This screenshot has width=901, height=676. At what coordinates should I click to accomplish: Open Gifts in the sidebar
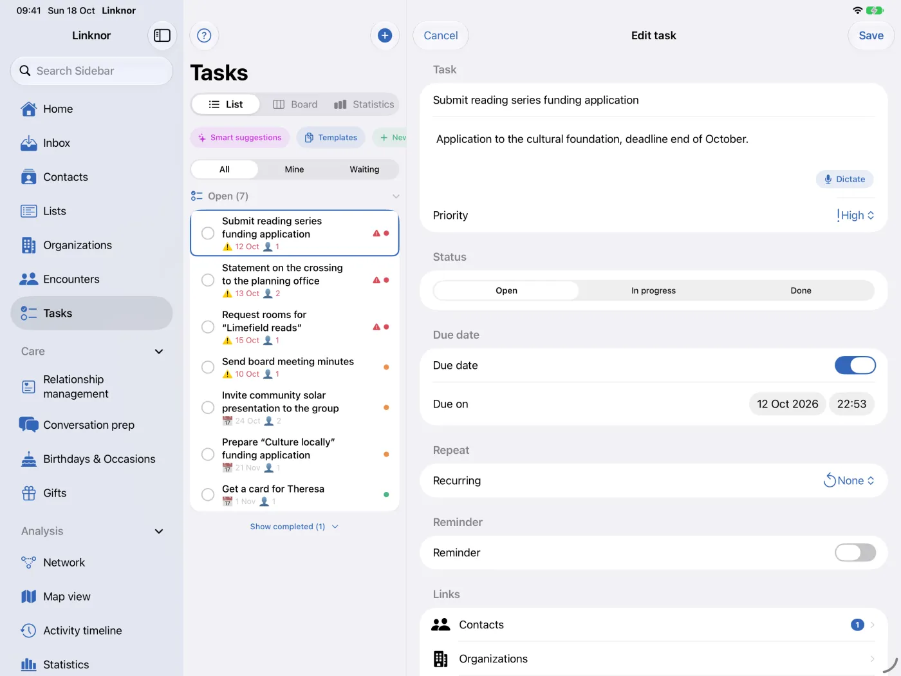(x=91, y=493)
